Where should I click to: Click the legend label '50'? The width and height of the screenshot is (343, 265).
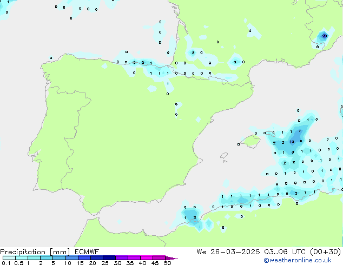[167, 263]
